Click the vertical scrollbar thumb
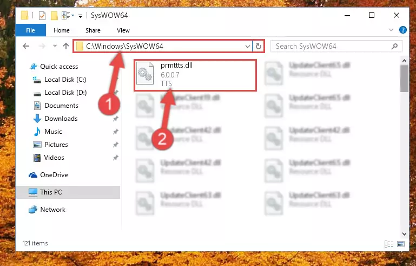This screenshot has height=266, width=416. click(404, 79)
